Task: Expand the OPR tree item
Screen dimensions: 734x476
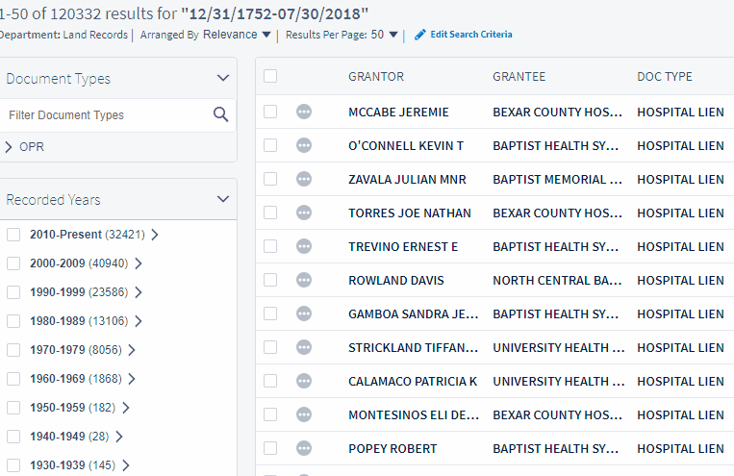Action: pyautogui.click(x=9, y=147)
